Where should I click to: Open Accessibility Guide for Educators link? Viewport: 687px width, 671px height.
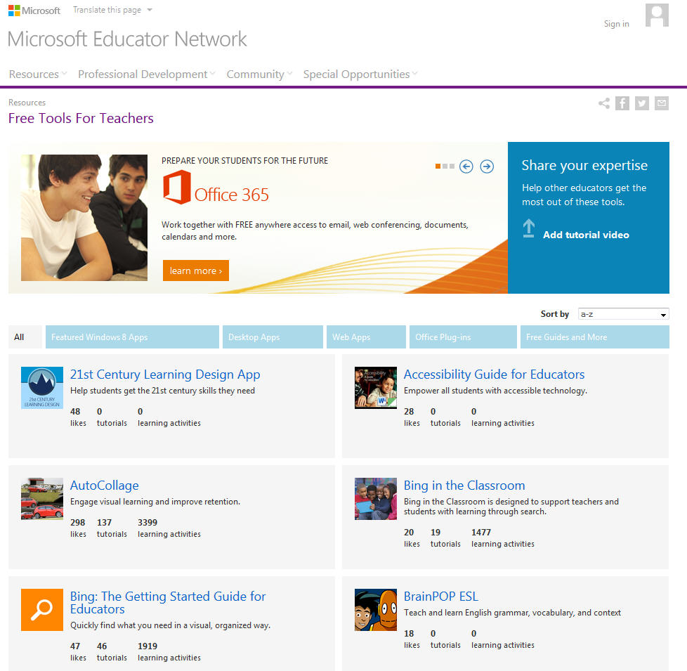pos(495,374)
